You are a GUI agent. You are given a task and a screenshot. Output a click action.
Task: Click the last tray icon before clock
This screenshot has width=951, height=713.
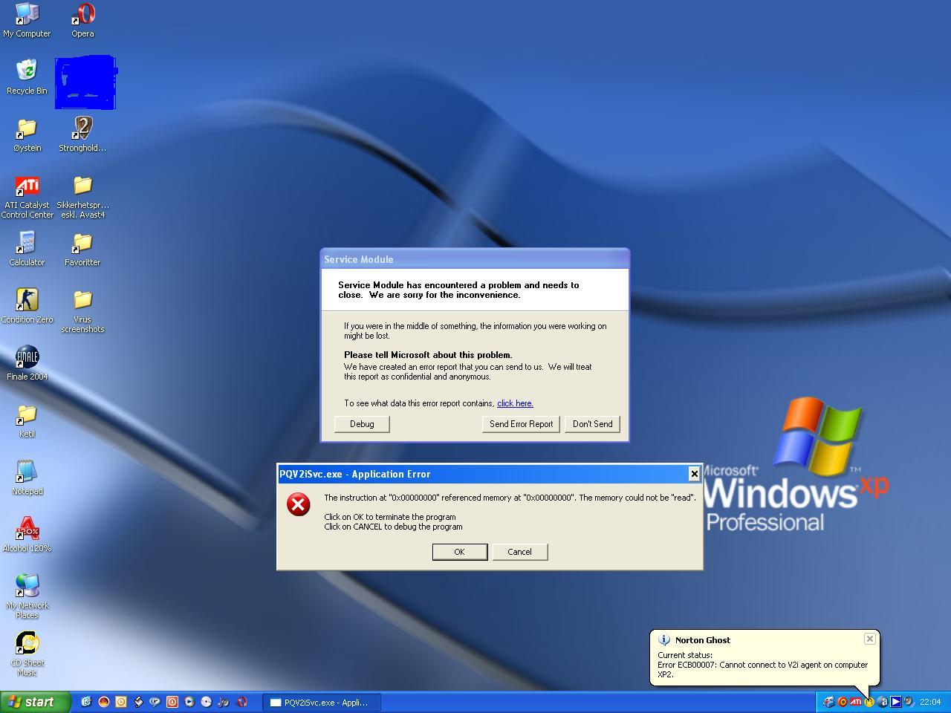tap(909, 701)
